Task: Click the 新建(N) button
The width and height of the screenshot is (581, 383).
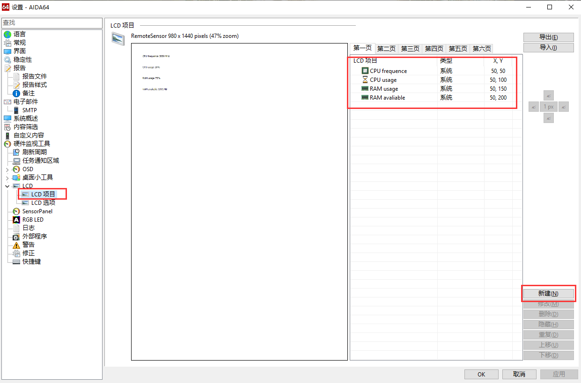Action: tap(549, 294)
